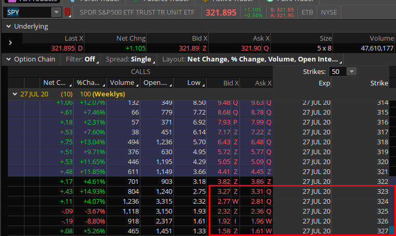The height and width of the screenshot is (236, 396).
Task: Change the Spread: Single setting
Action: (x=128, y=59)
